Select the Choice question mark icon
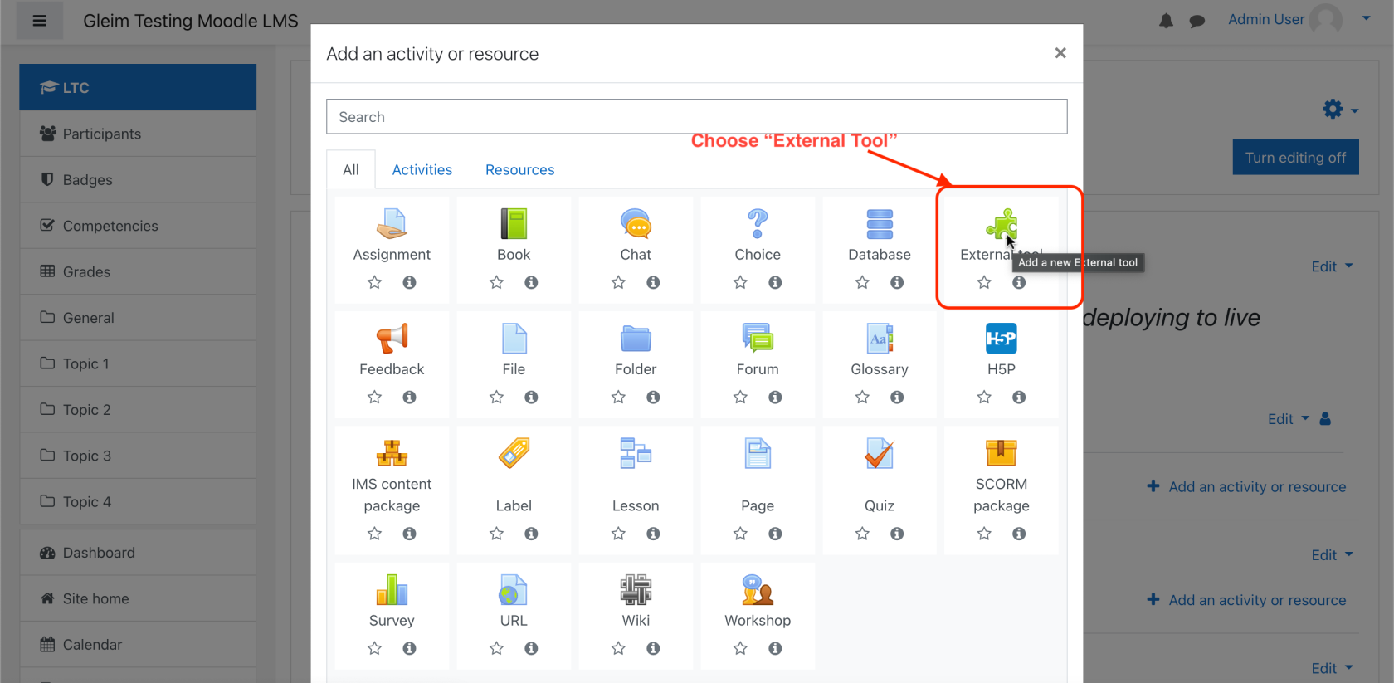1394x683 pixels. pos(758,224)
